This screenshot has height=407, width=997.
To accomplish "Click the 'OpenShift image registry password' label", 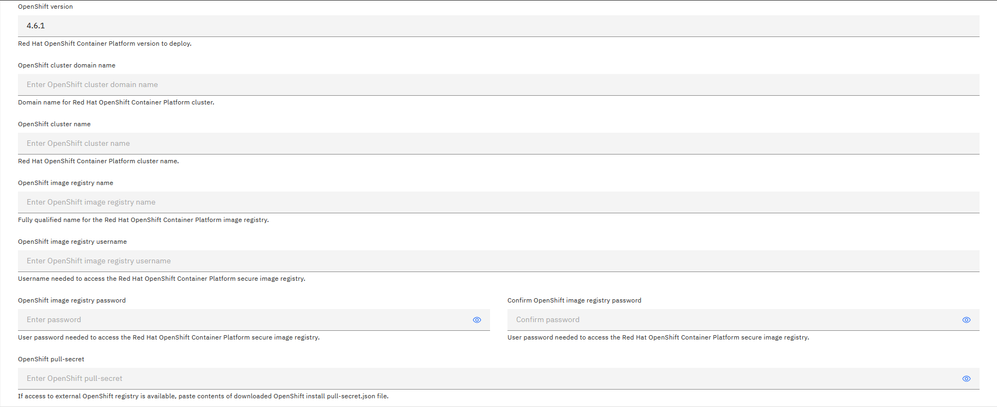I will [72, 300].
